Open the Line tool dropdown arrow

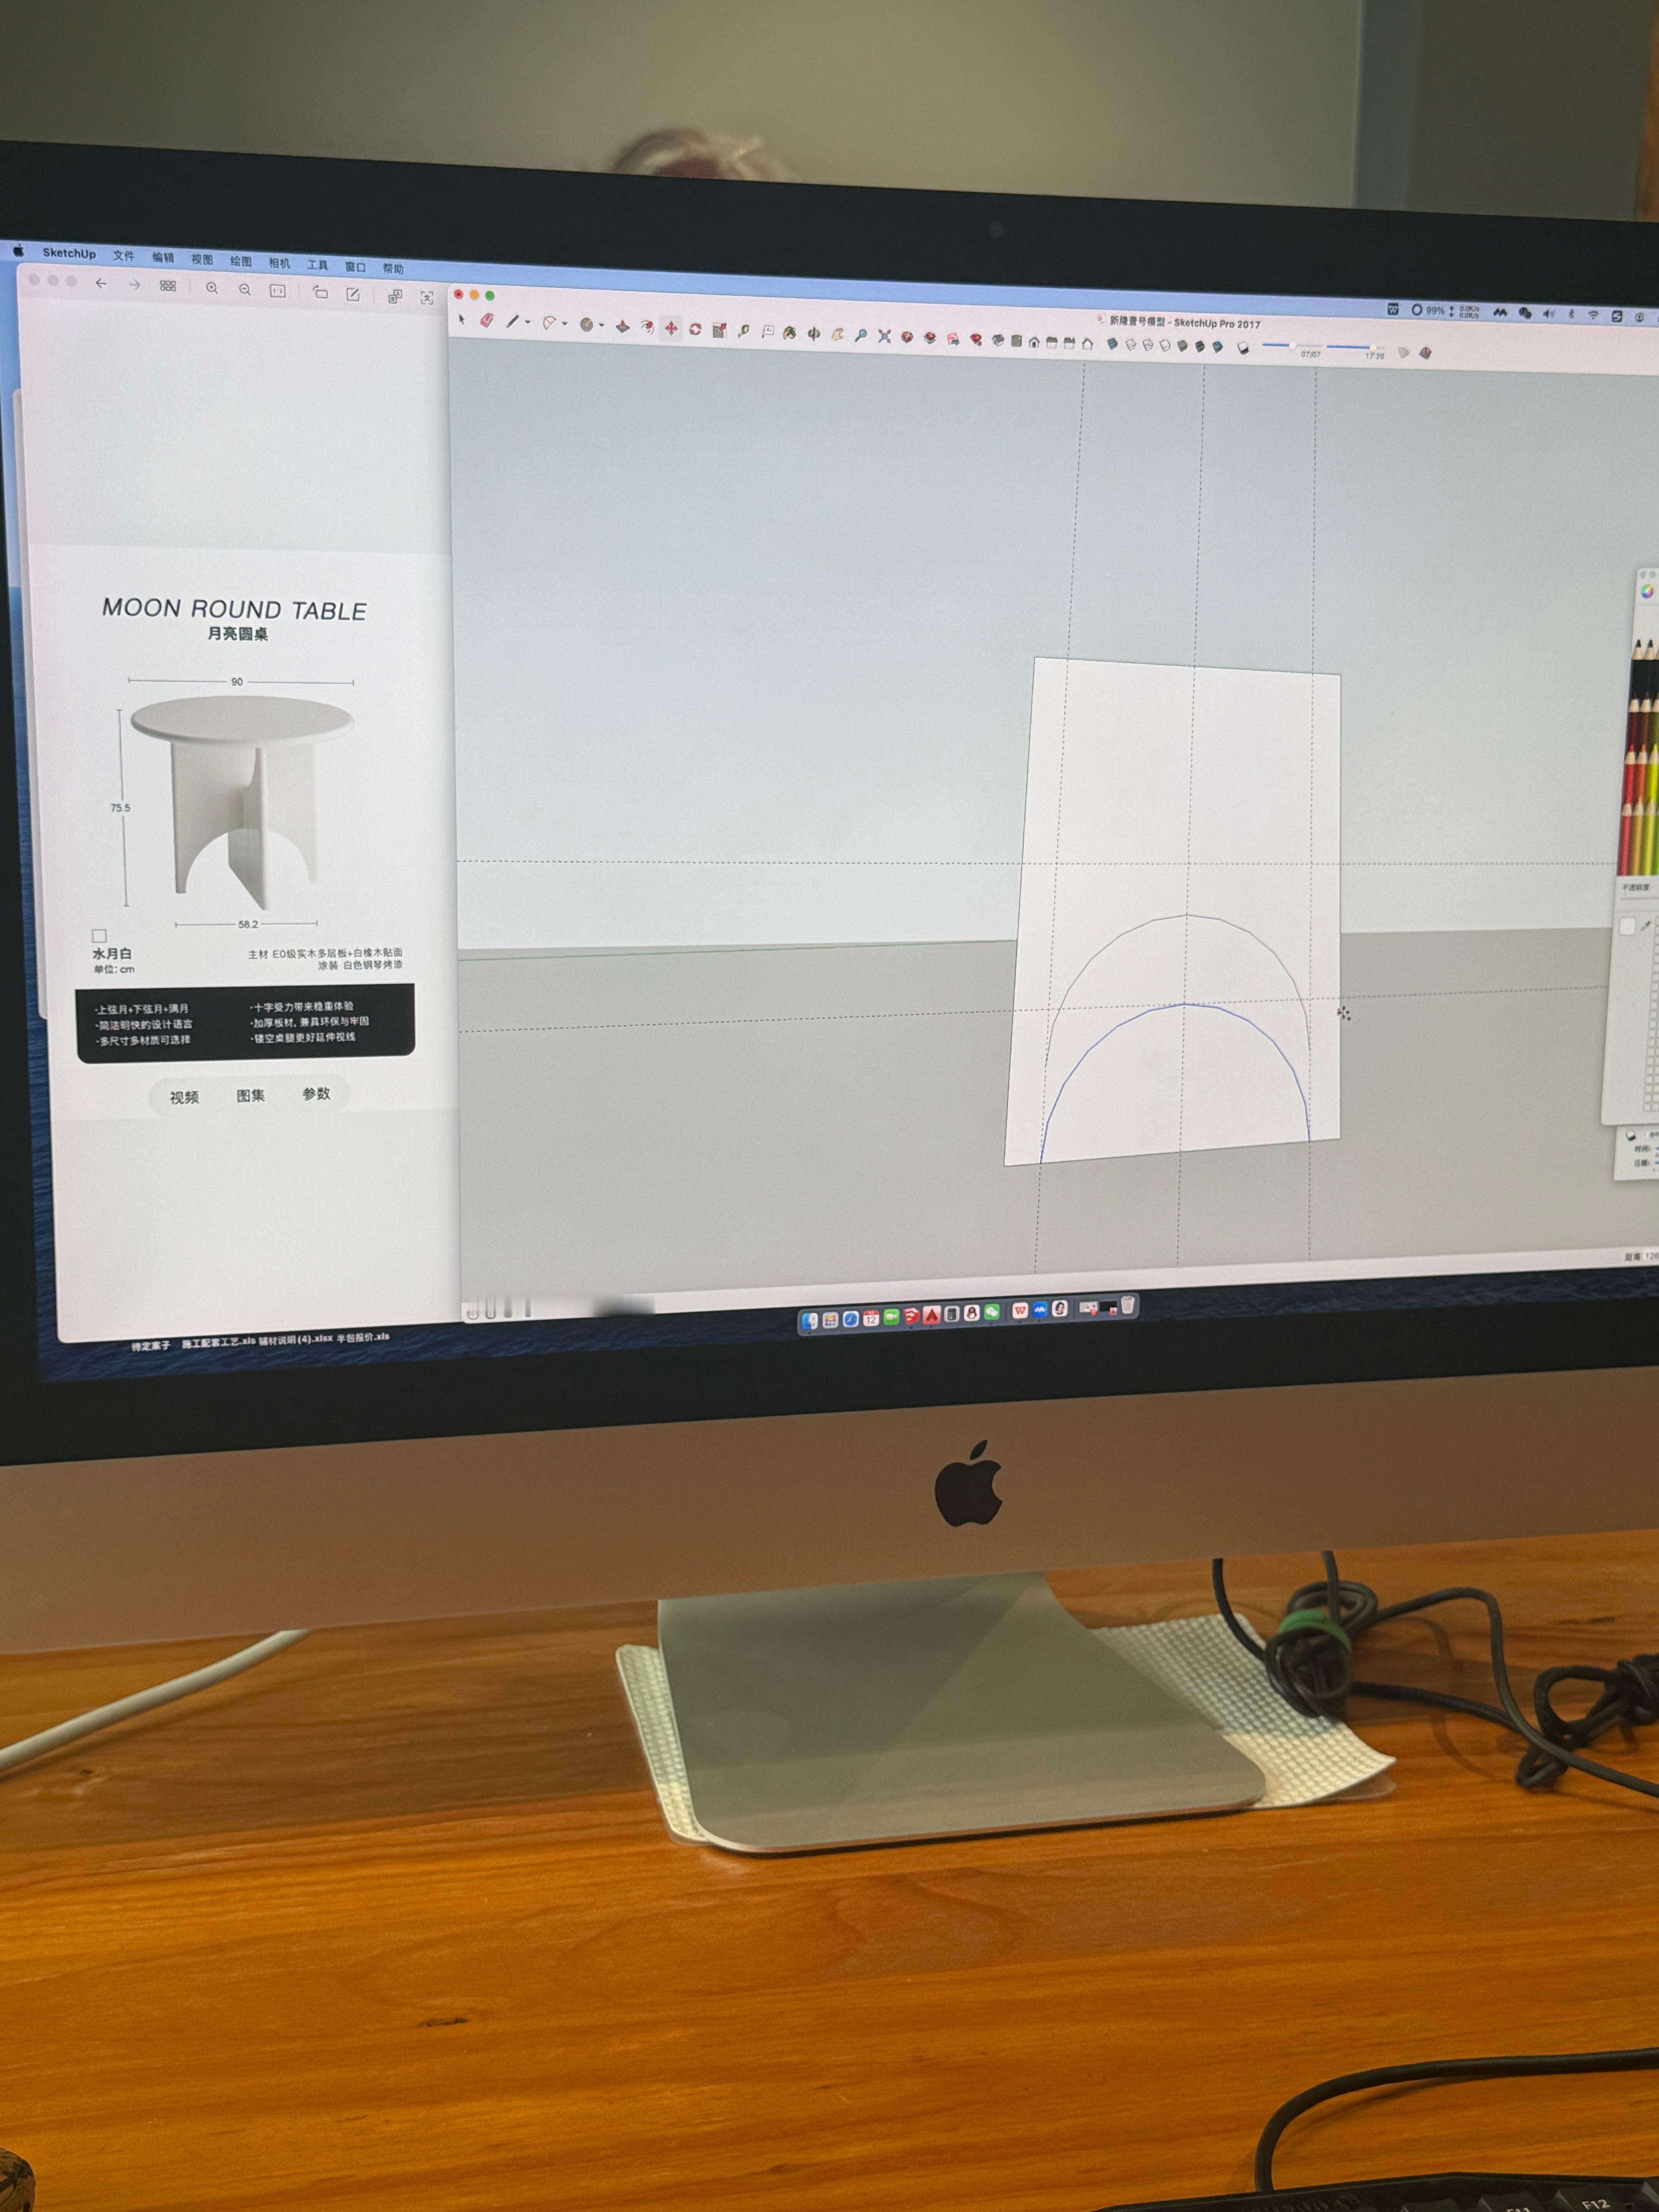pyautogui.click(x=527, y=322)
